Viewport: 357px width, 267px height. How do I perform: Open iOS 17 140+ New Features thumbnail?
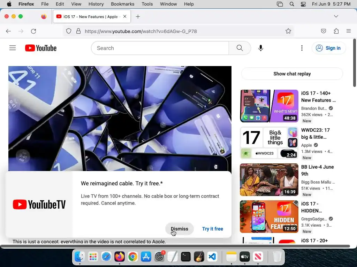269,106
